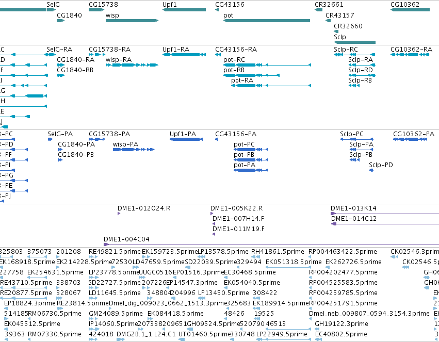Click the DME1-004C04 BAC label
439x342 pixels.
click(126, 239)
